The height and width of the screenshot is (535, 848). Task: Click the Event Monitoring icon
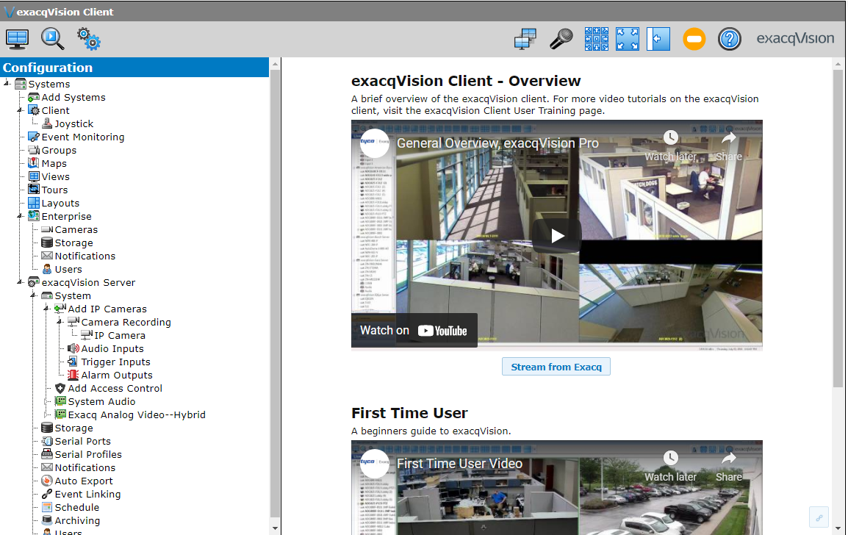click(34, 137)
